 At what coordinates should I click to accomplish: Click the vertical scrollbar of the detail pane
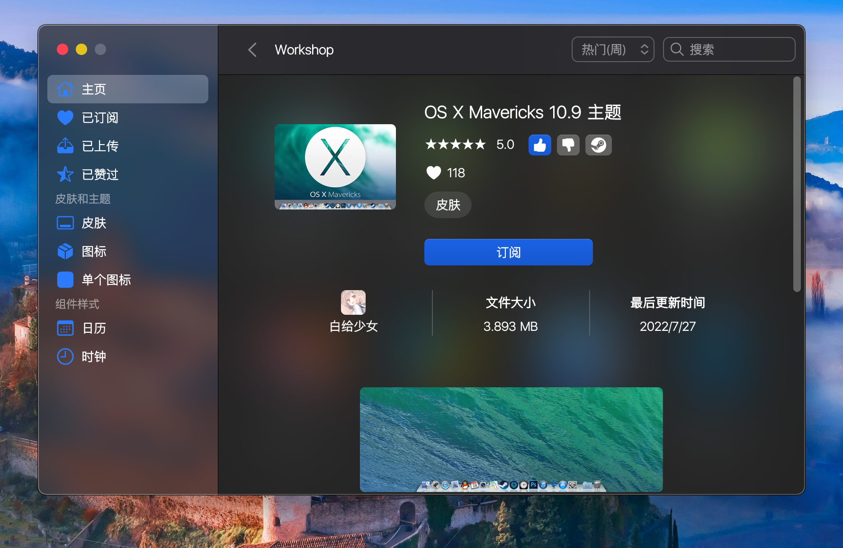coord(797,184)
